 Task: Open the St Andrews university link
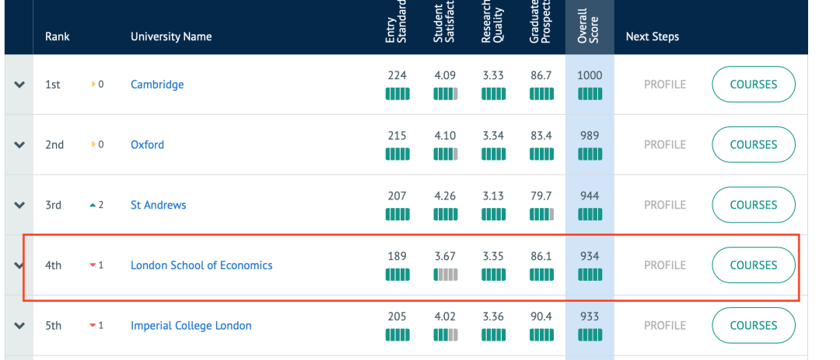pyautogui.click(x=159, y=205)
